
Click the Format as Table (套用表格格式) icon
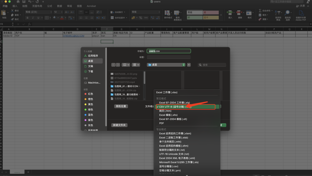pos(177,13)
